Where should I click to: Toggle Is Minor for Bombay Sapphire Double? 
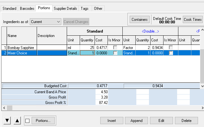coord(171,47)
